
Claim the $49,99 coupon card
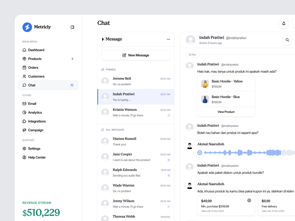226,206
